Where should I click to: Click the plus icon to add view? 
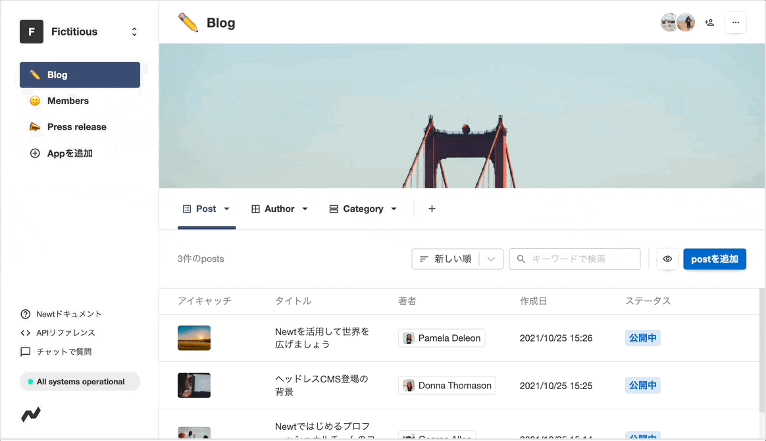pos(432,209)
